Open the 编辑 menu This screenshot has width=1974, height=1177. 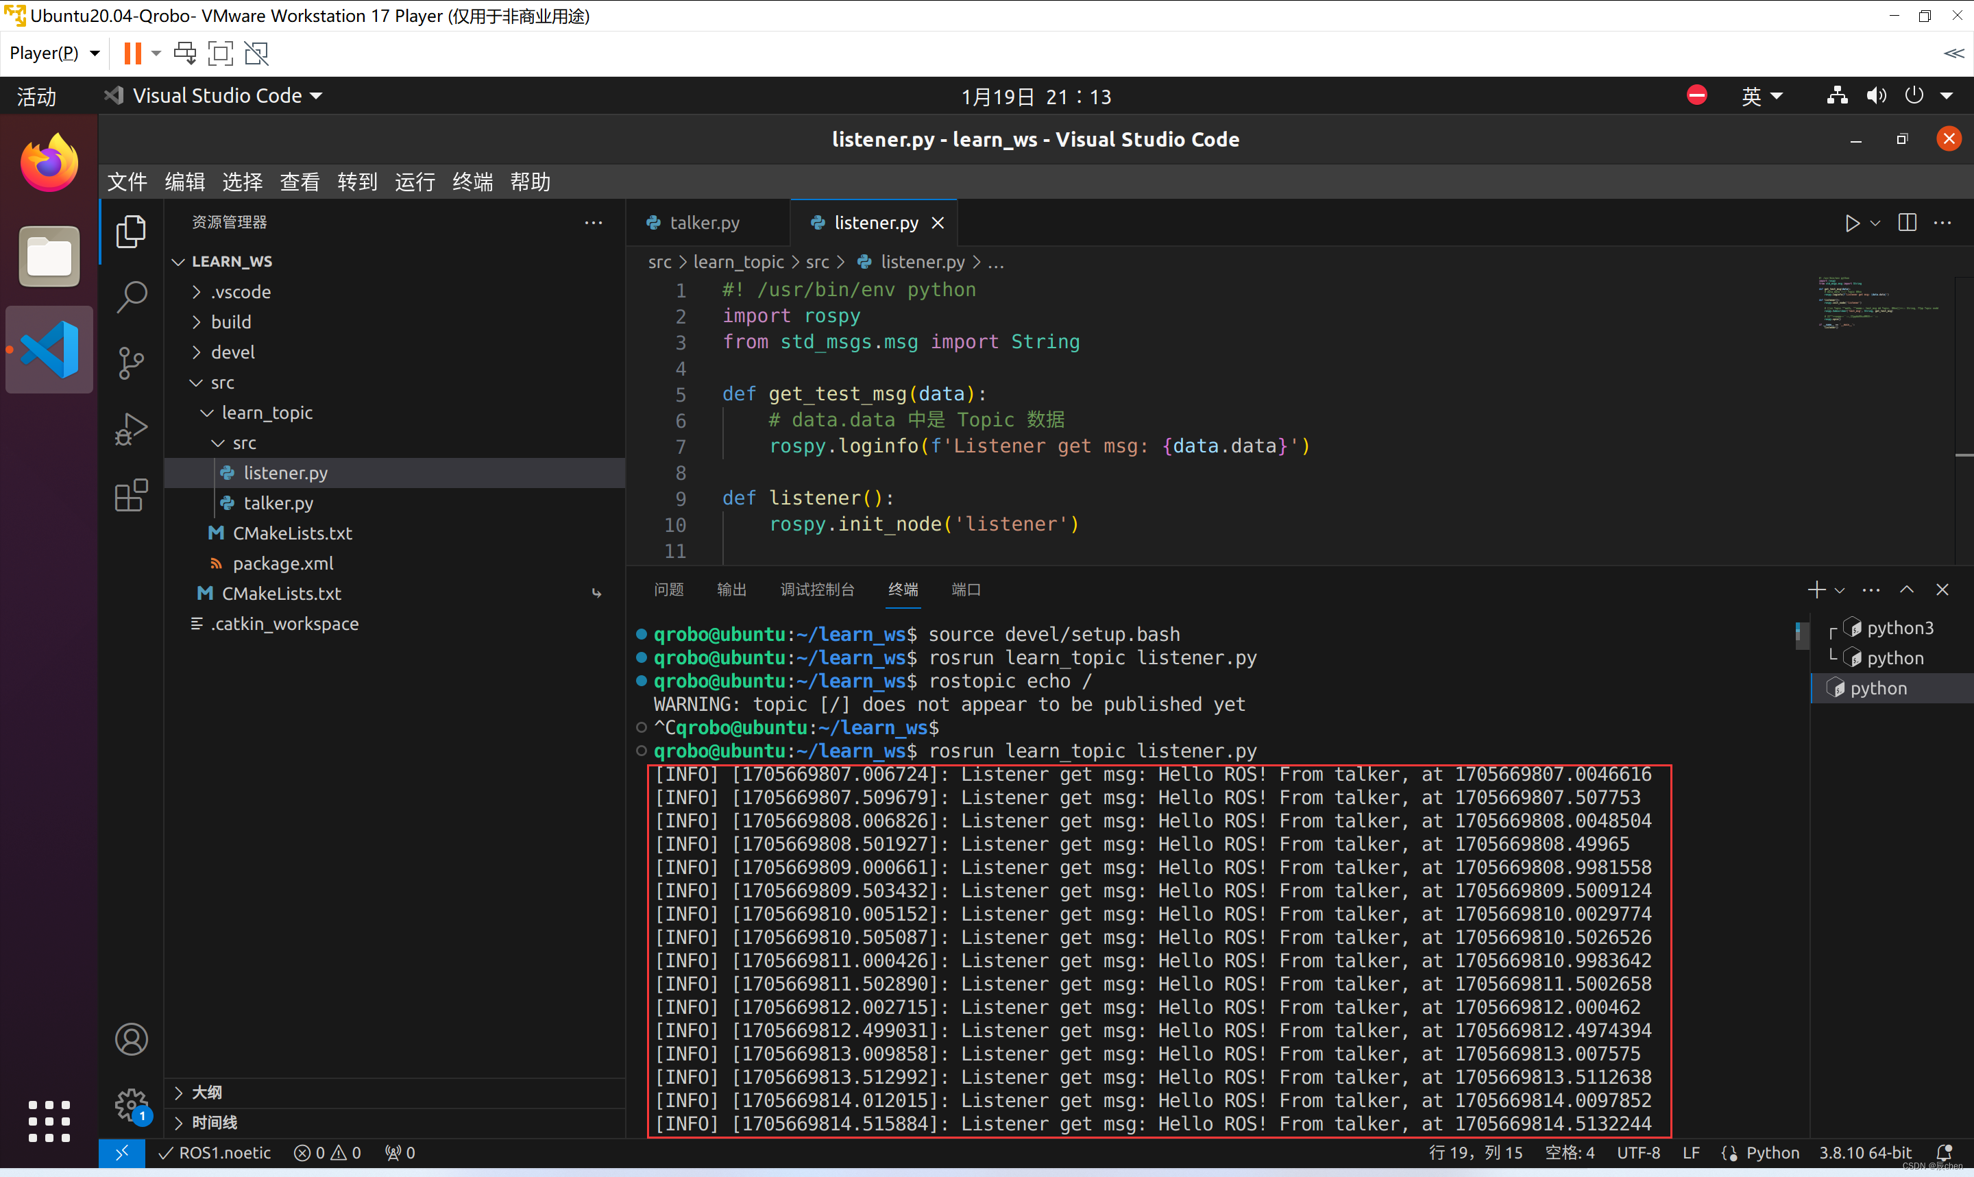184,182
